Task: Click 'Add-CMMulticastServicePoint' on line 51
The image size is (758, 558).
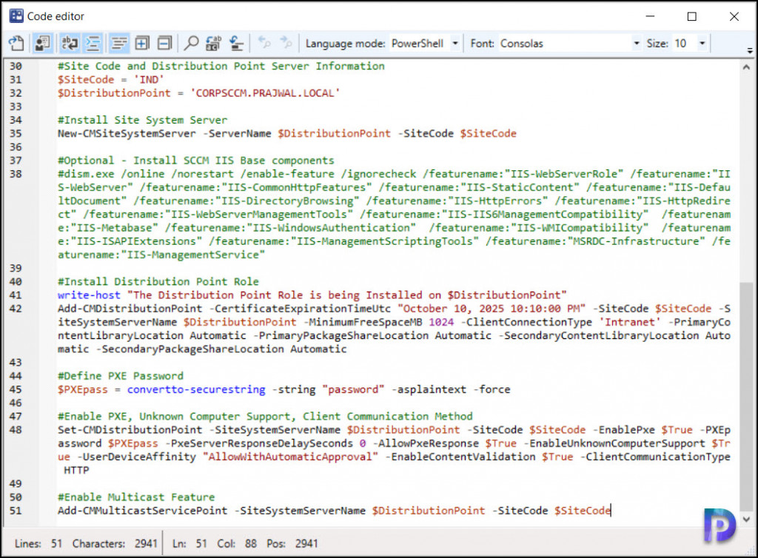Action: [x=143, y=511]
